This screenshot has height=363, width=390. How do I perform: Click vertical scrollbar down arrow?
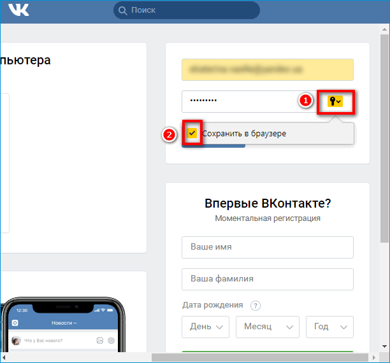(384, 346)
